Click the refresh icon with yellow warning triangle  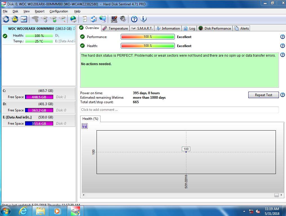tap(15, 19)
